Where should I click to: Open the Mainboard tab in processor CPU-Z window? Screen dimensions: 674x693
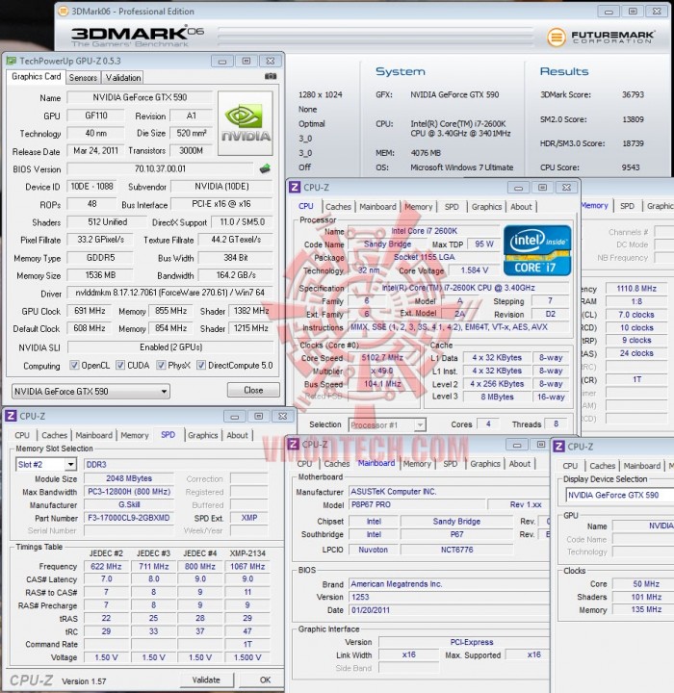point(377,206)
